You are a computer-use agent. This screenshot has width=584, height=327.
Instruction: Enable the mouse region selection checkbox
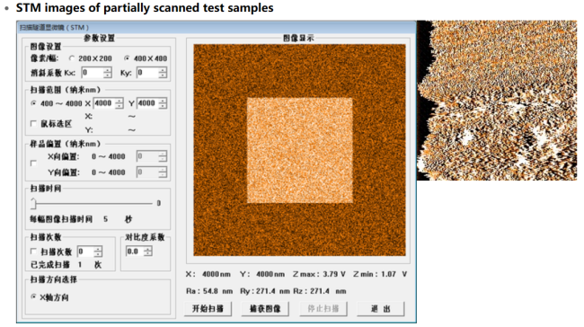(33, 123)
